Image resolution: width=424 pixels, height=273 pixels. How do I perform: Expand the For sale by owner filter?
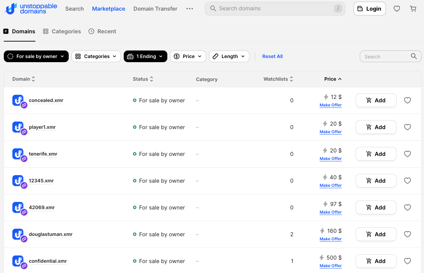click(x=36, y=56)
